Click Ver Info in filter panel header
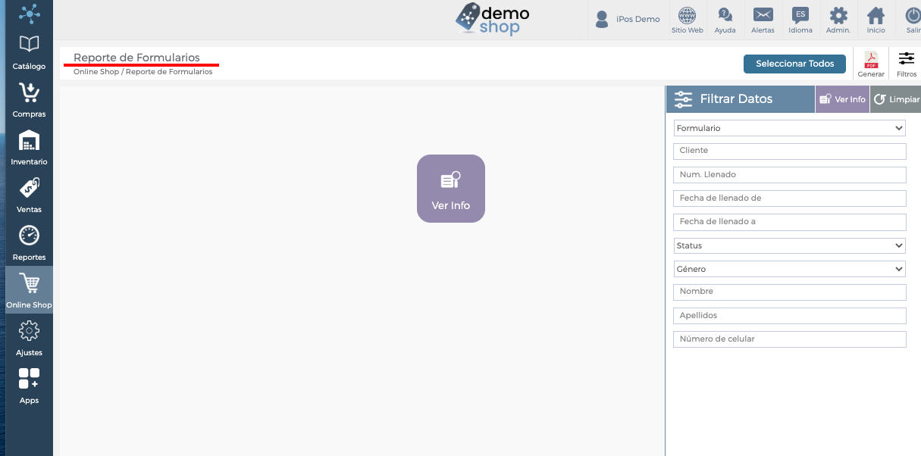921x456 pixels. [842, 99]
